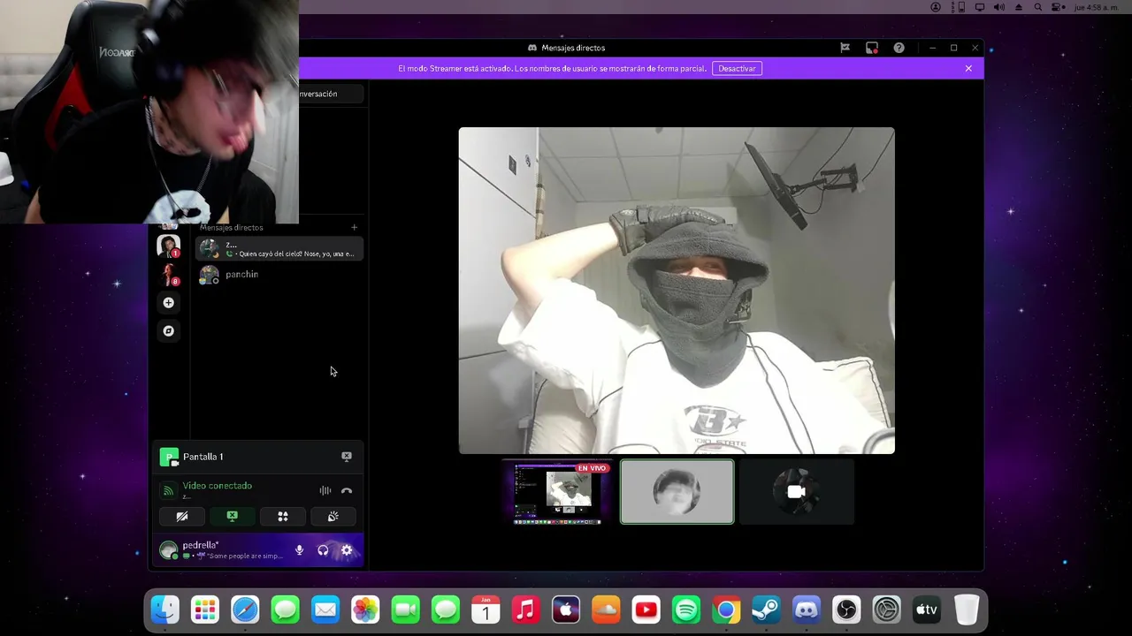Open Spotify from the dock
The height and width of the screenshot is (636, 1132).
coord(686,609)
